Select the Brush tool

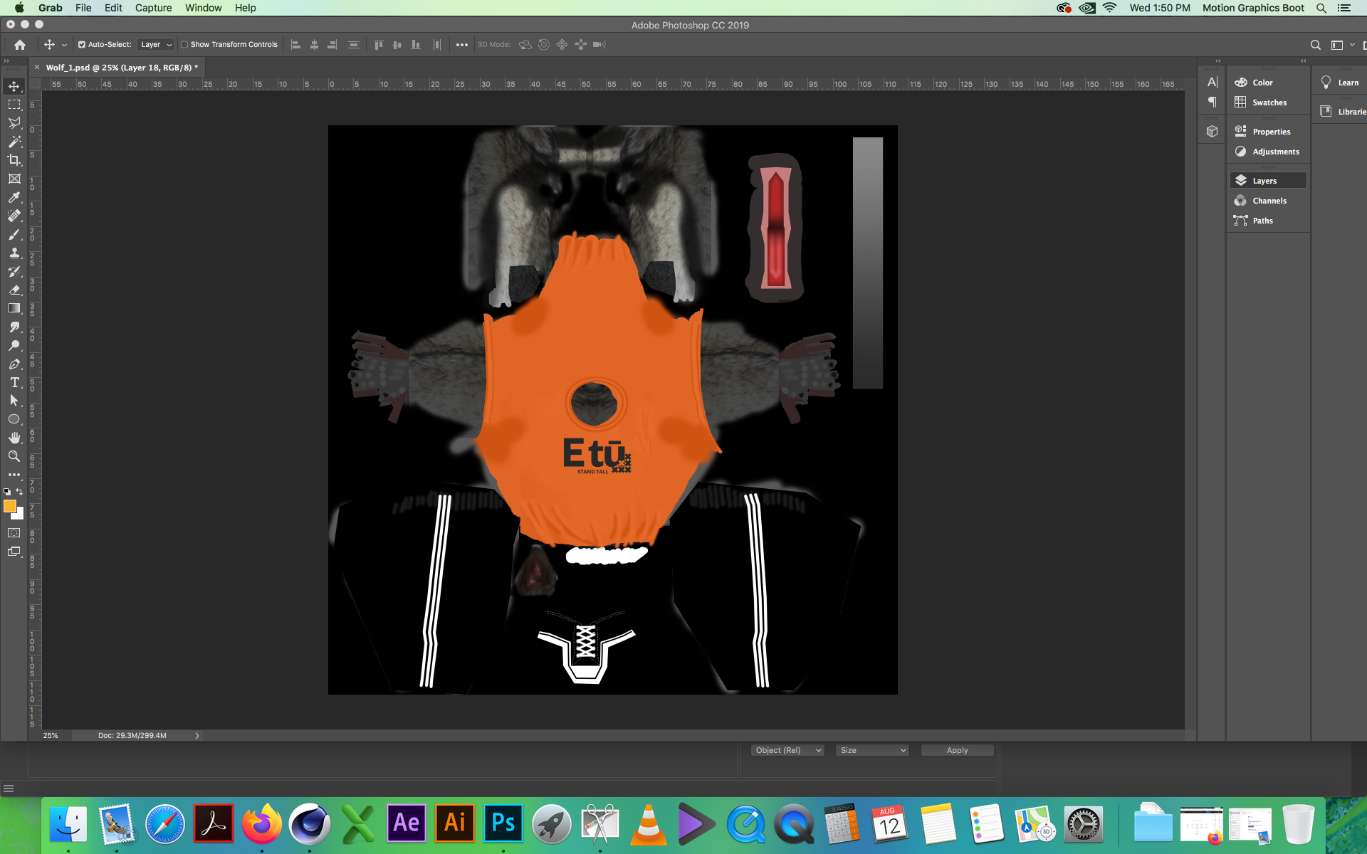click(x=14, y=234)
